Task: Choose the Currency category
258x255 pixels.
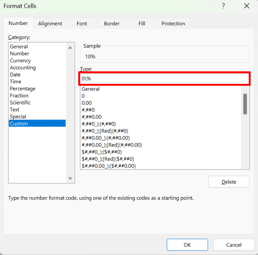Action: (x=37, y=60)
